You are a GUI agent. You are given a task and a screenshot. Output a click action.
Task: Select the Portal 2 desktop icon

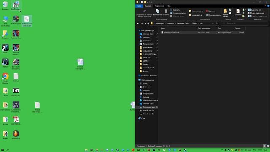pos(5,49)
